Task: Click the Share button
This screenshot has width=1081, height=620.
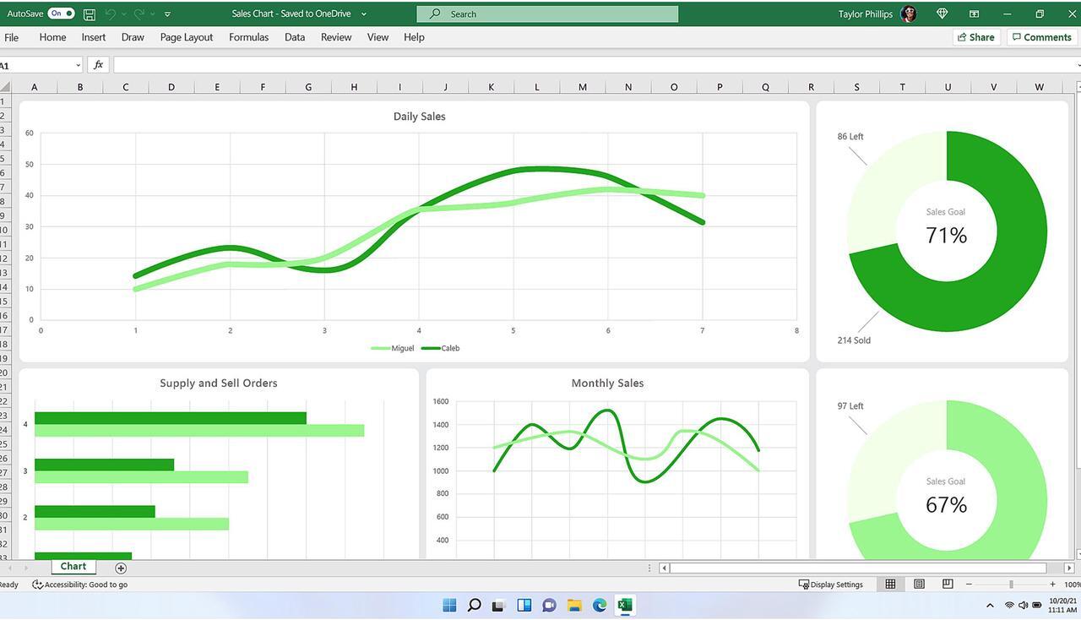Action: (976, 37)
